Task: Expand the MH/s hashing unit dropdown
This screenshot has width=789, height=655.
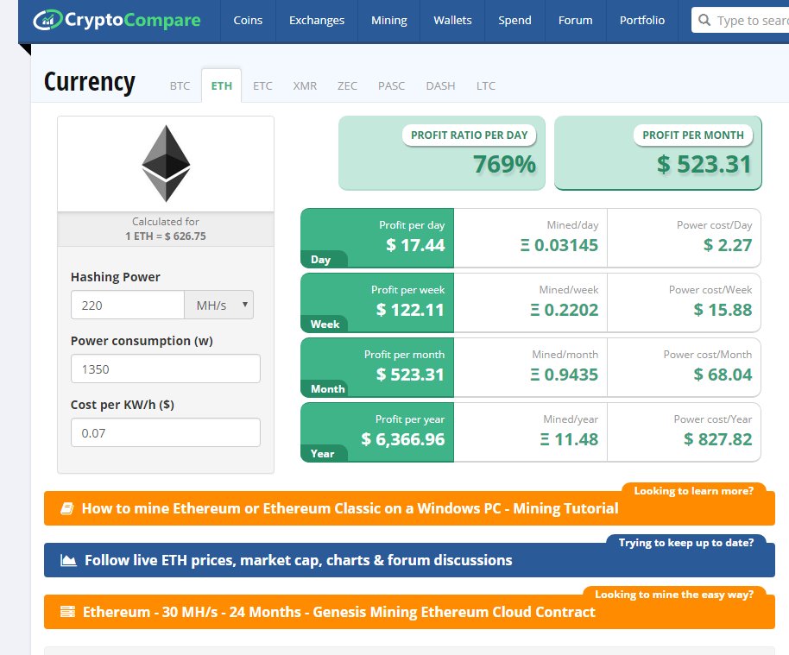Action: 219,305
